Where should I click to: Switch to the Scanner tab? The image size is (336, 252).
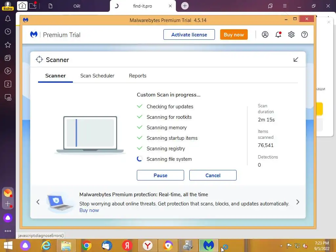pos(55,76)
